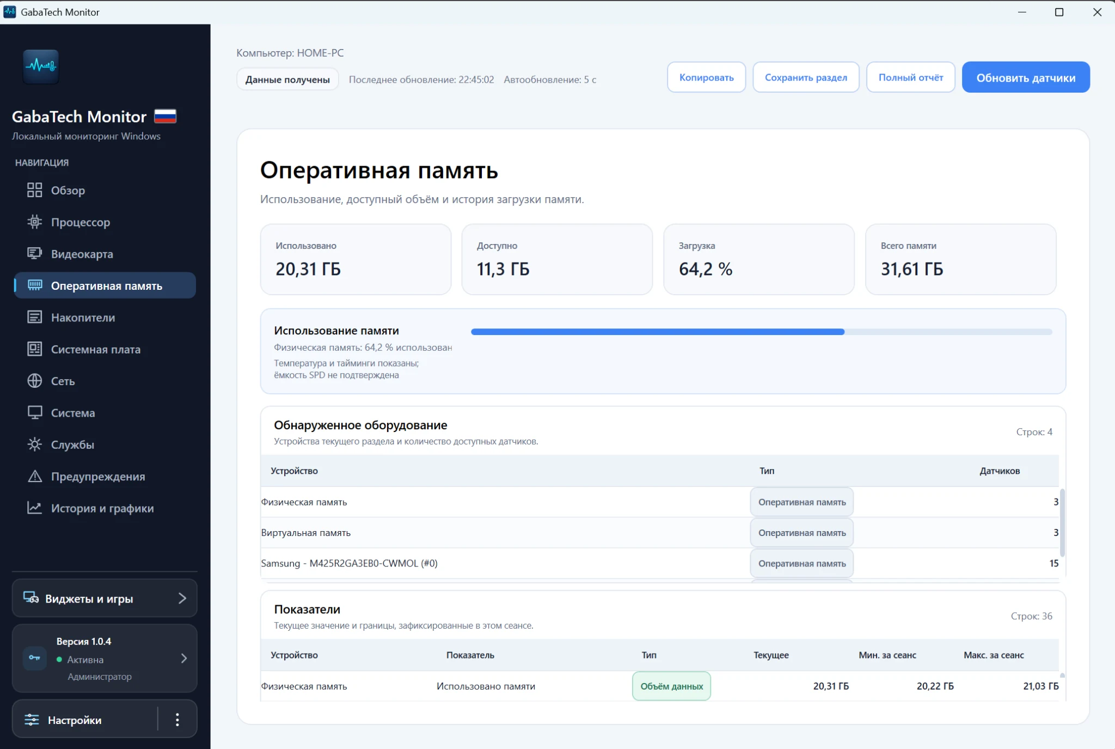The height and width of the screenshot is (749, 1115).
Task: Click the Показатель column header
Action: [470, 655]
